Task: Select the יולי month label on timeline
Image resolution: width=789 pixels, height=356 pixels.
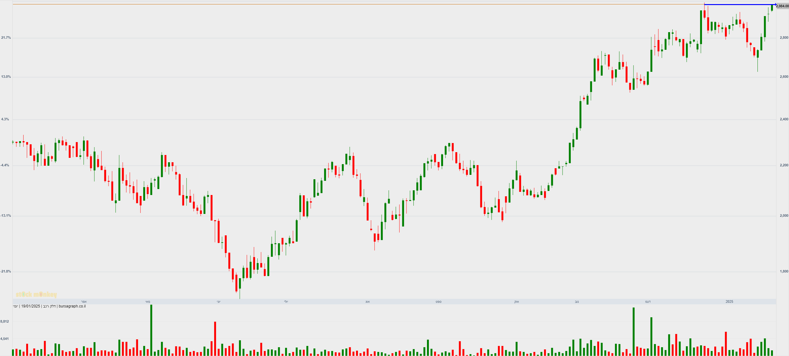Action: point(286,302)
